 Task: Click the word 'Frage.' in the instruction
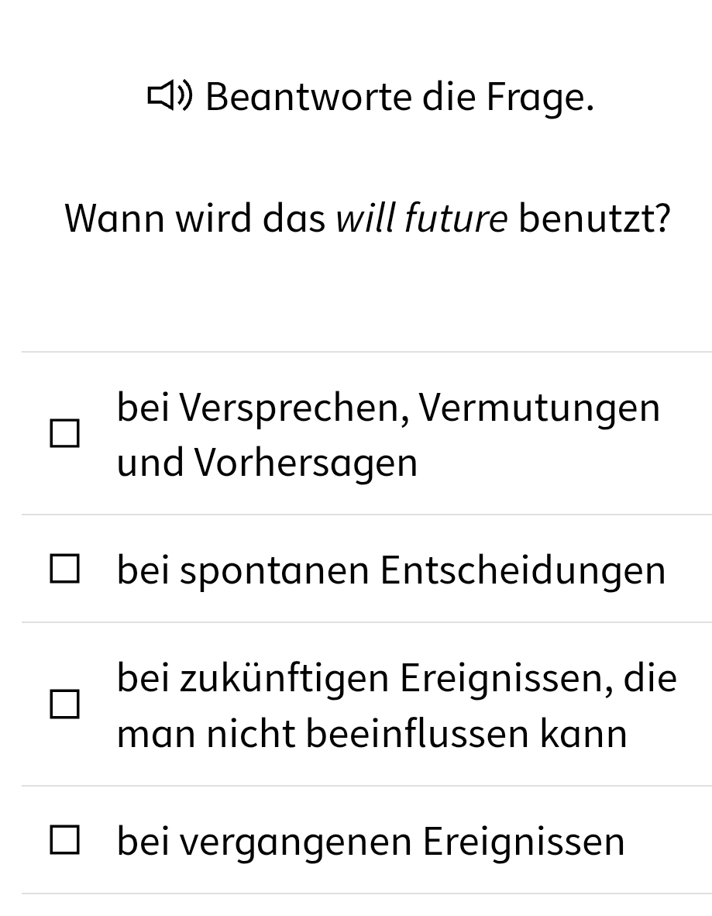click(x=540, y=97)
